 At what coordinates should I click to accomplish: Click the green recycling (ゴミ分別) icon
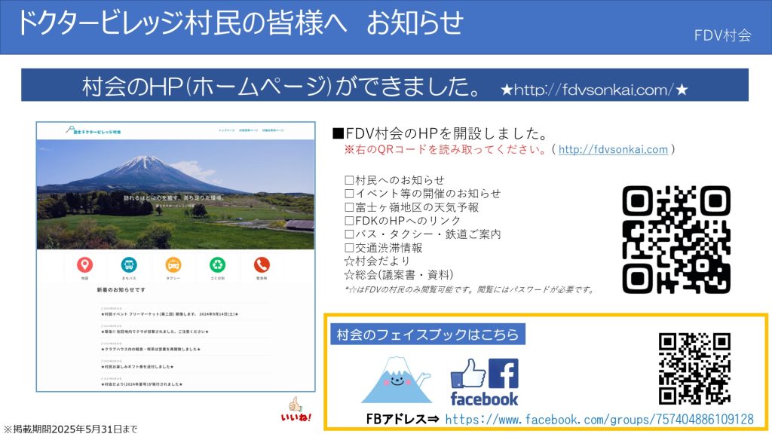(x=217, y=265)
